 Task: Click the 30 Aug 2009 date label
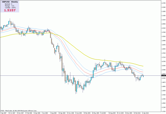112,113
